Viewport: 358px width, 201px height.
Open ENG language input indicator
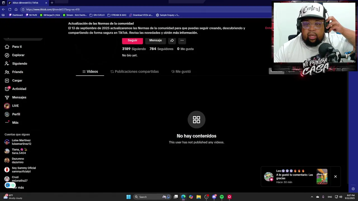click(330, 197)
